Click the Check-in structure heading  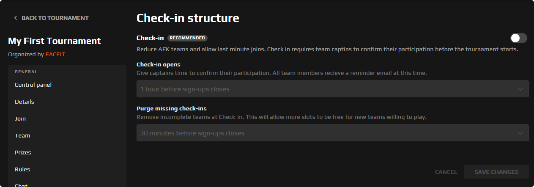coord(188,18)
